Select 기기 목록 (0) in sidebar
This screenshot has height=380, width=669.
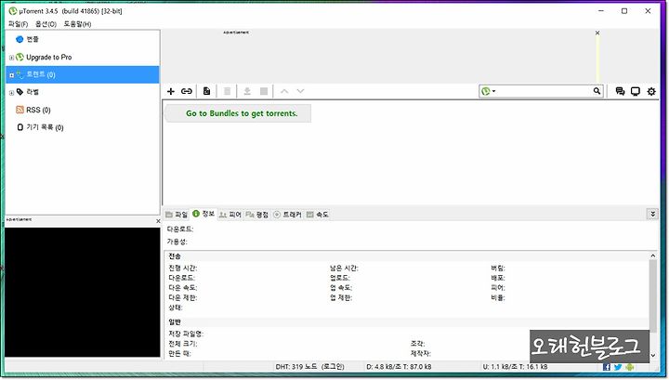(45, 127)
